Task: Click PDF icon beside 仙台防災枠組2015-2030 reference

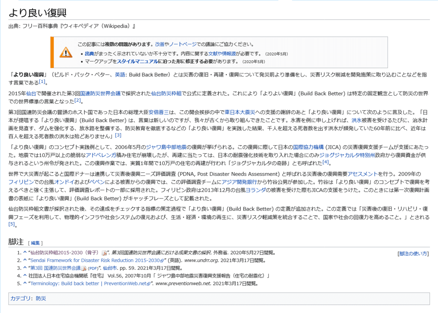Action: point(104,253)
